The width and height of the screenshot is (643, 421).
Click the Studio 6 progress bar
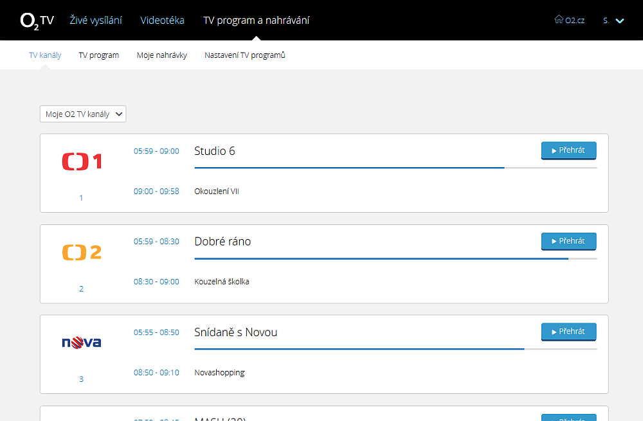(395, 168)
